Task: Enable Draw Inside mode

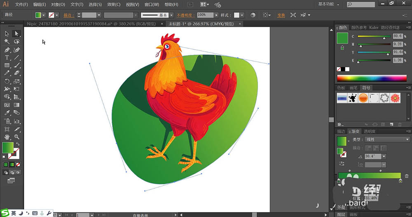Action: point(18,172)
